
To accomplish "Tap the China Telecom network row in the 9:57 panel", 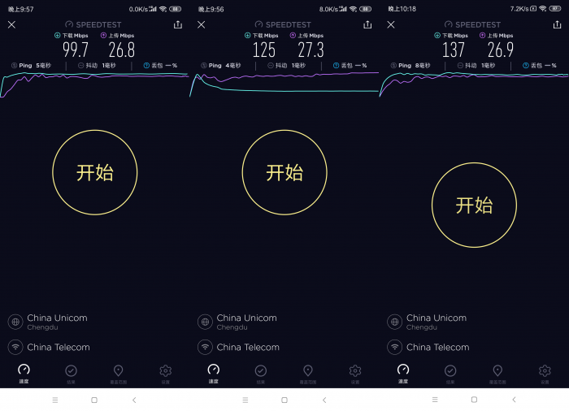I will point(59,347).
